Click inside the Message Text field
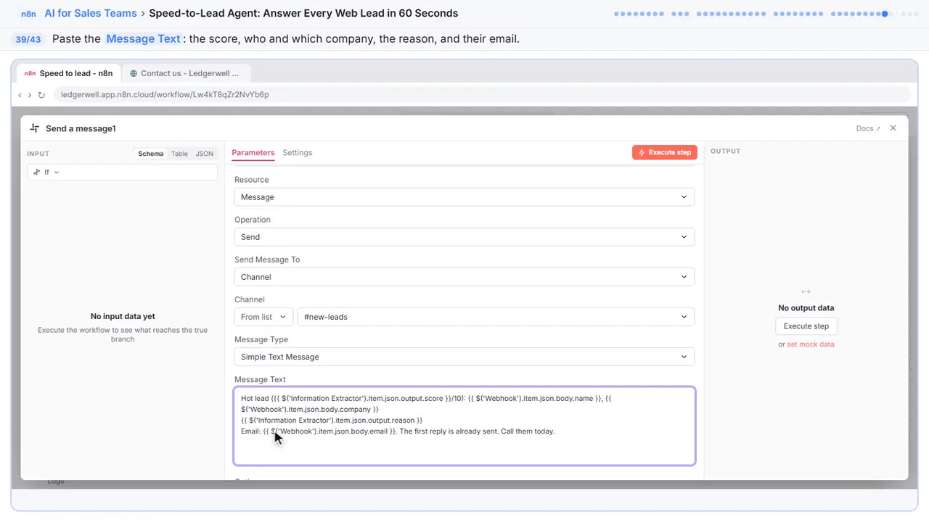 (x=464, y=426)
